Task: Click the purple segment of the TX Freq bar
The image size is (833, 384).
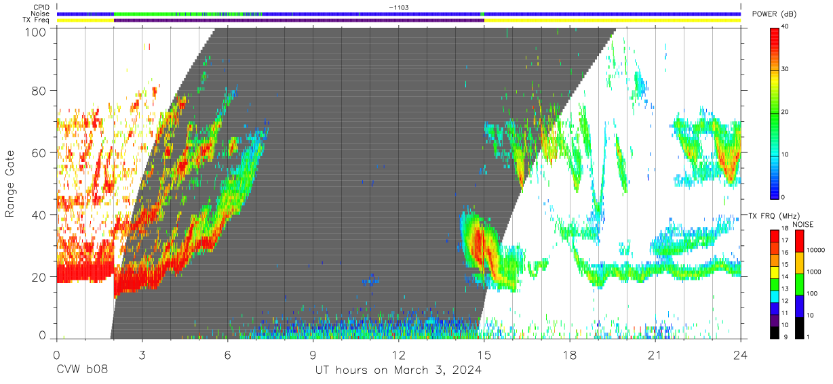Action: [298, 20]
